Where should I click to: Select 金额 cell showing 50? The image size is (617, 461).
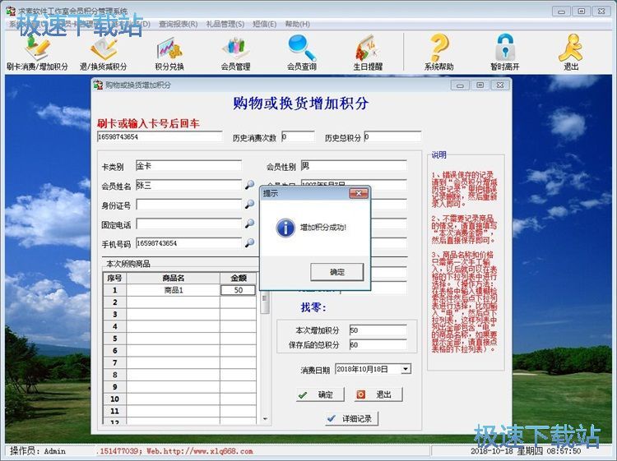tap(238, 290)
